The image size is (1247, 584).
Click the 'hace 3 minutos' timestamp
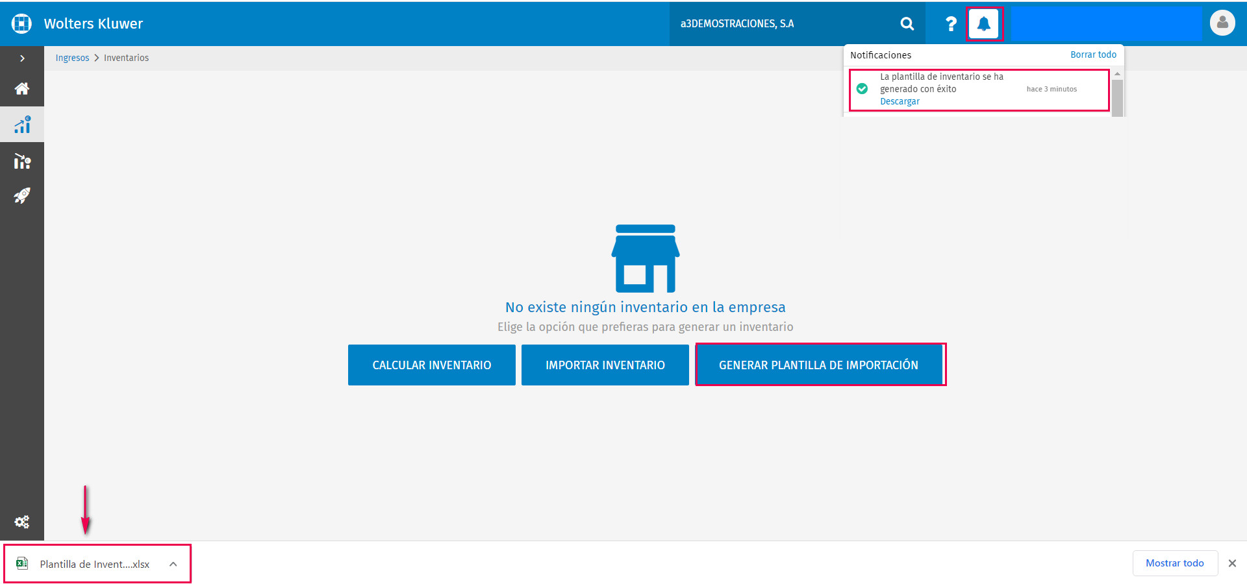[1052, 89]
